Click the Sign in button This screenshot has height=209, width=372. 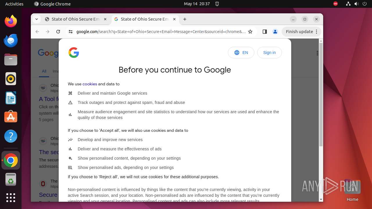point(269,53)
